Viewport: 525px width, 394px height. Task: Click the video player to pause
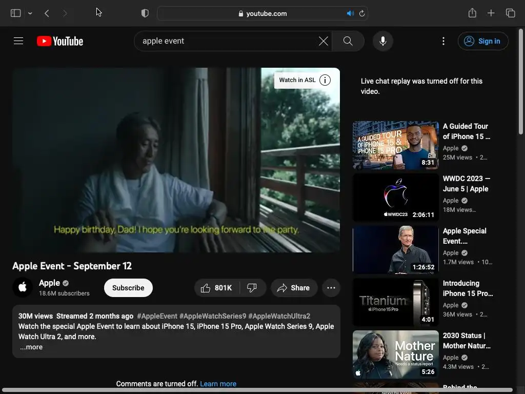176,160
